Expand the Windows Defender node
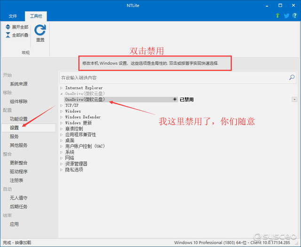Image resolution: width=301 pixels, height=247 pixels. point(62,117)
